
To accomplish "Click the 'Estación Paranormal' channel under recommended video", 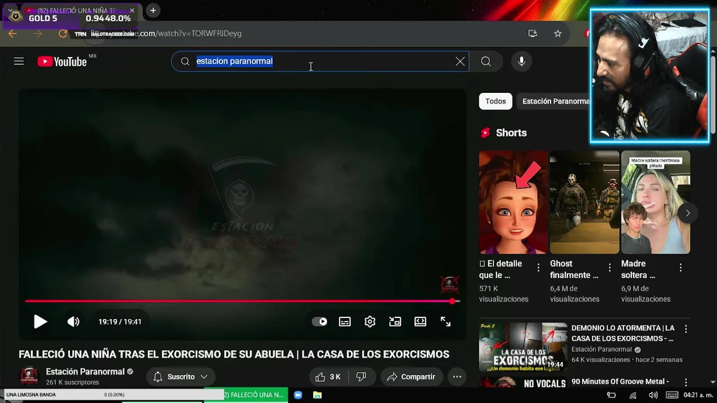I will pyautogui.click(x=602, y=349).
